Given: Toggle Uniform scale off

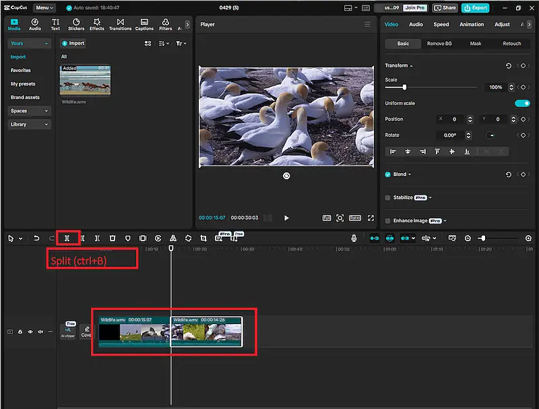Looking at the screenshot, I should (x=521, y=103).
